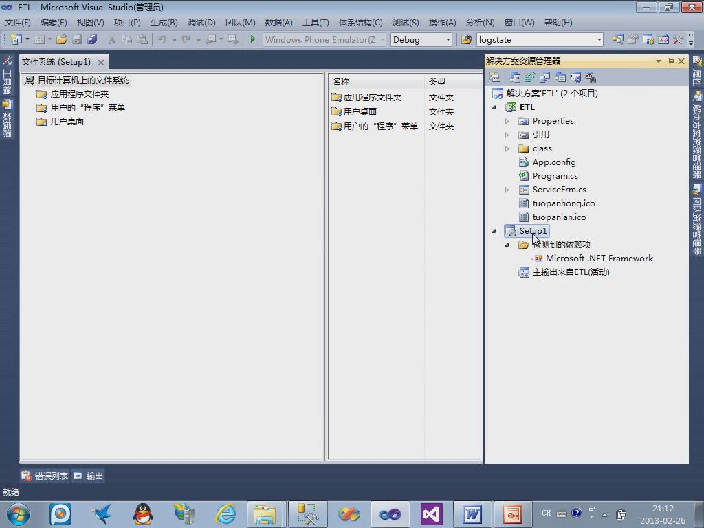This screenshot has width=704, height=528.
Task: Open the 工具(T) tools menu
Action: tap(316, 23)
